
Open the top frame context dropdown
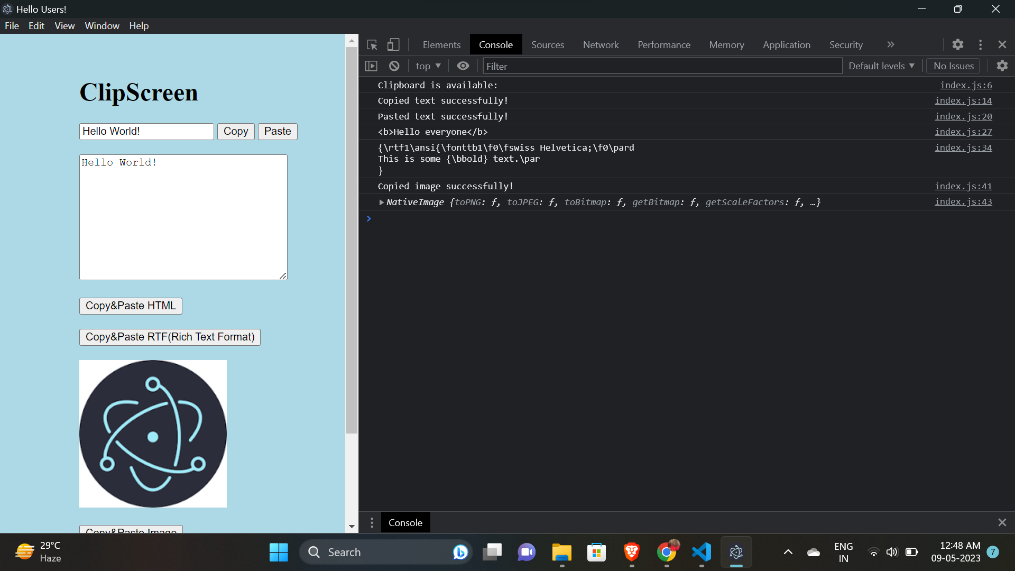tap(428, 66)
